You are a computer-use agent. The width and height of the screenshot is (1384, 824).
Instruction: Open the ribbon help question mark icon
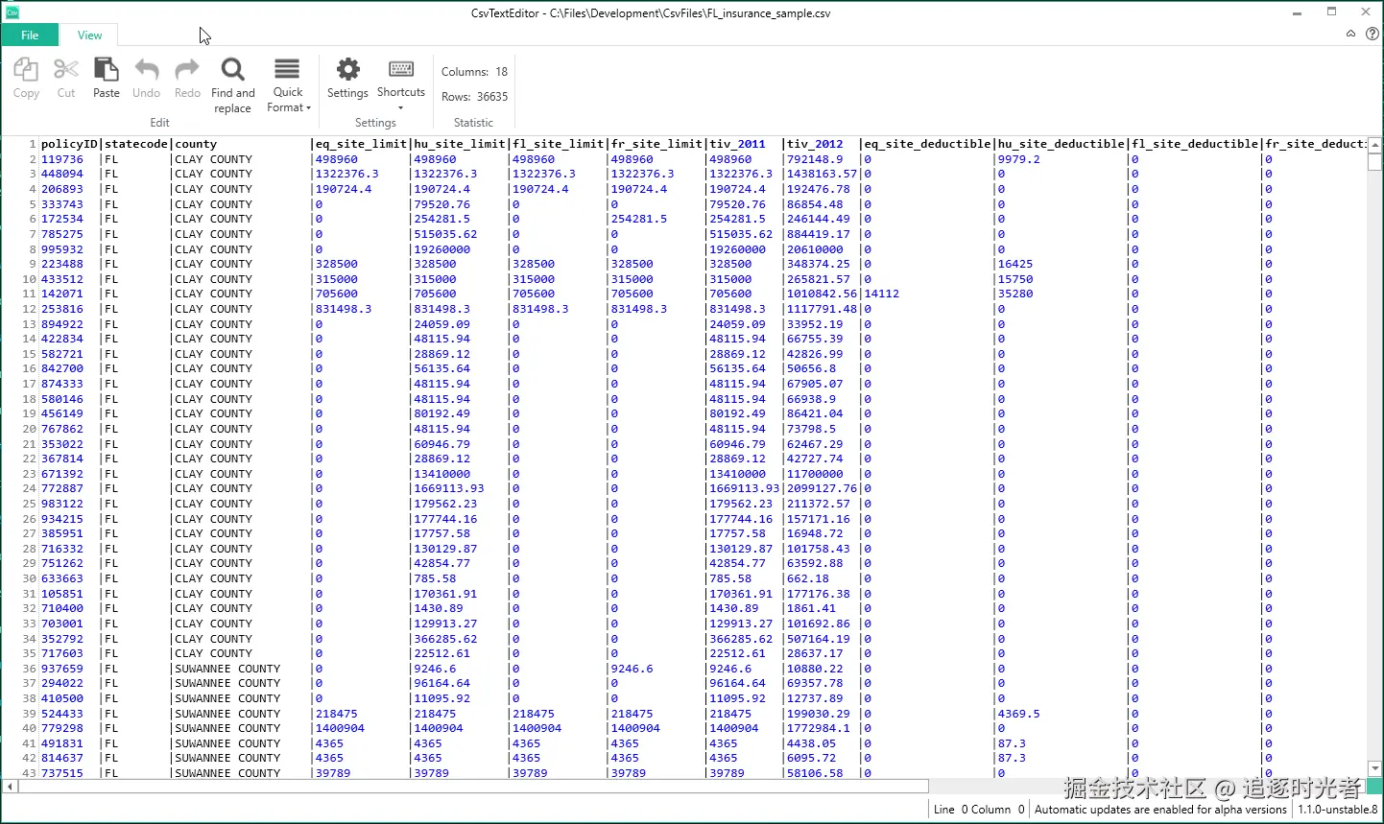point(1372,34)
